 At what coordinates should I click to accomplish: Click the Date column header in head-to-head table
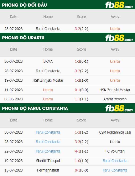tap(13, 17)
